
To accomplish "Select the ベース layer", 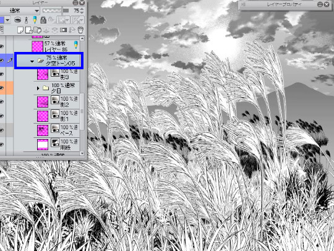I will pos(56,130).
